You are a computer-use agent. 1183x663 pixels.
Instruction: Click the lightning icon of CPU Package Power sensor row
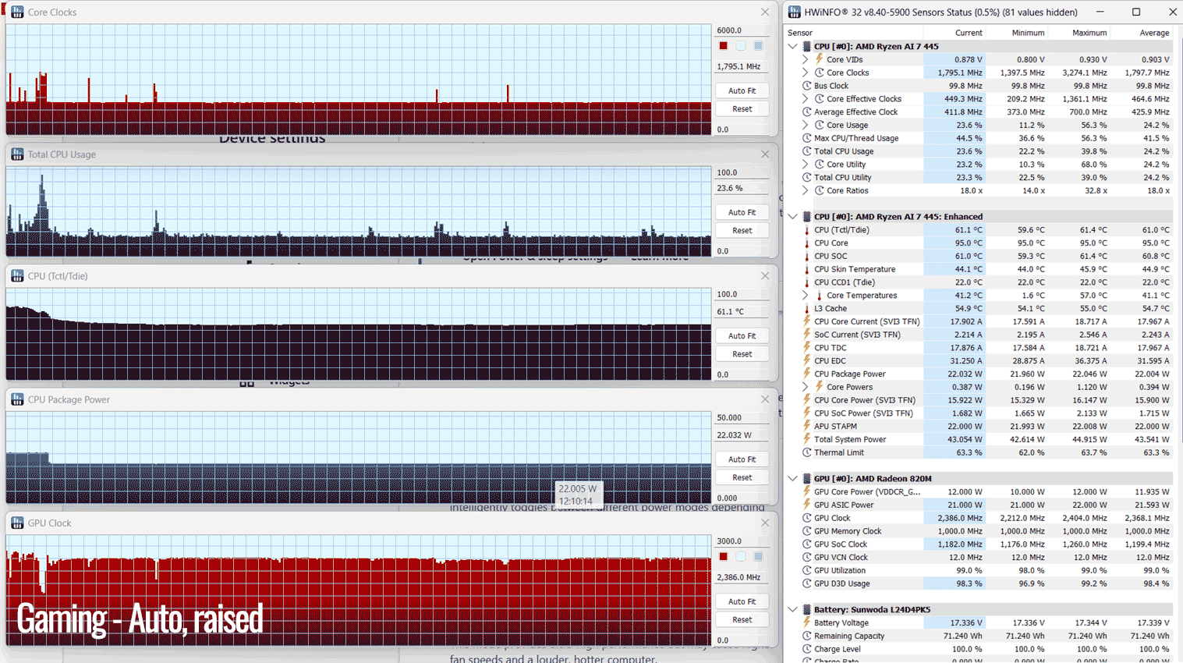[807, 374]
